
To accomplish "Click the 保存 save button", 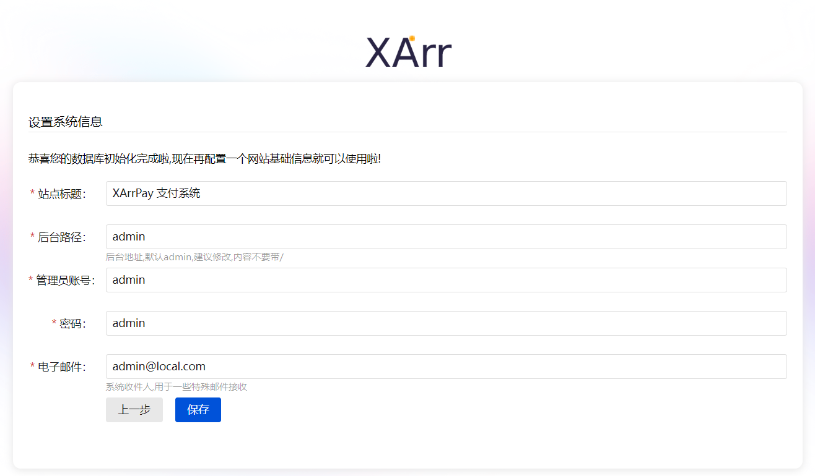I will coord(198,410).
